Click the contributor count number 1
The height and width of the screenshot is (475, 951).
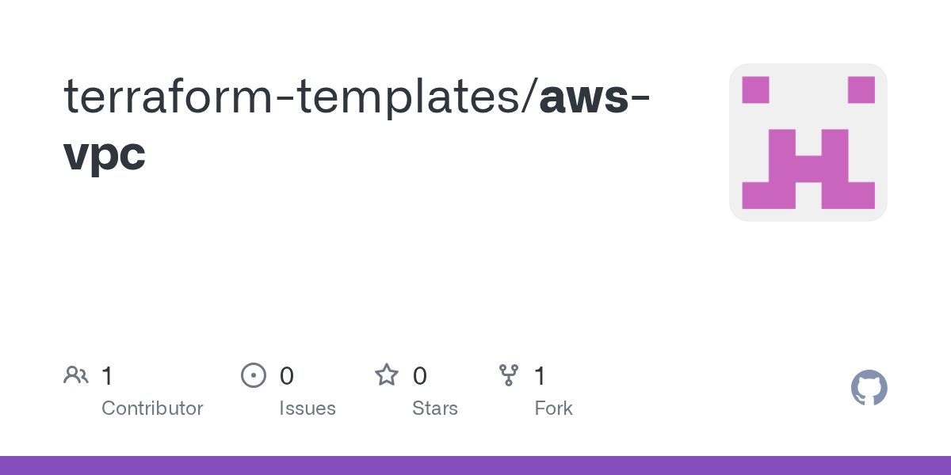[x=107, y=376]
